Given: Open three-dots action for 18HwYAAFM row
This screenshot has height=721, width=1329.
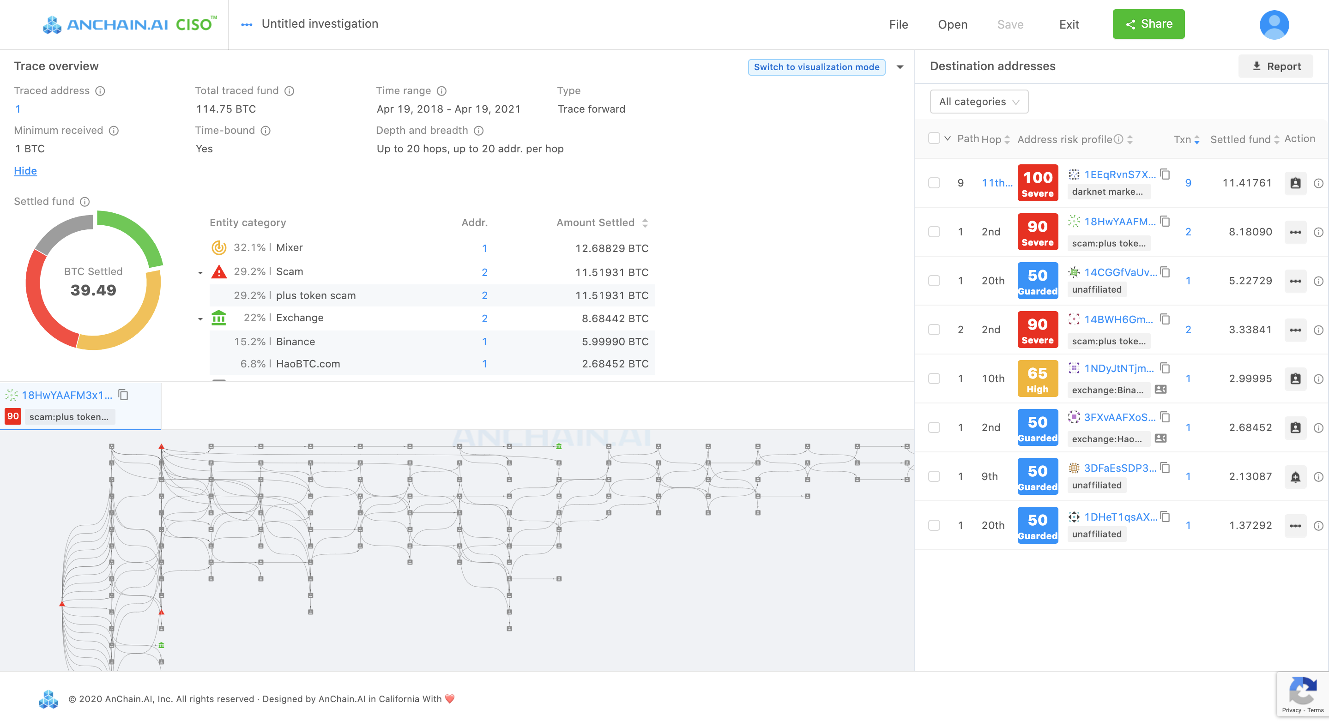Looking at the screenshot, I should tap(1295, 232).
